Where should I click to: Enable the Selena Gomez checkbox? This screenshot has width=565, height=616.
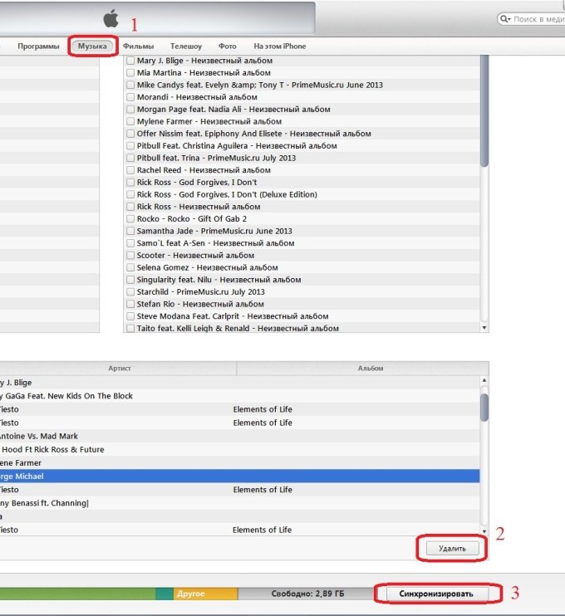(130, 268)
